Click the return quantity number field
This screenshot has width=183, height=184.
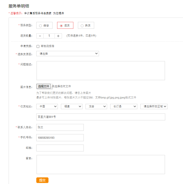(49, 36)
